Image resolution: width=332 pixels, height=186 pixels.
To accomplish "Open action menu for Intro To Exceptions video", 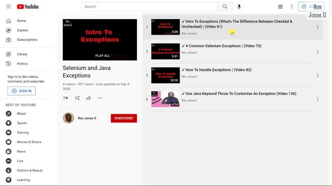I will (317, 27).
